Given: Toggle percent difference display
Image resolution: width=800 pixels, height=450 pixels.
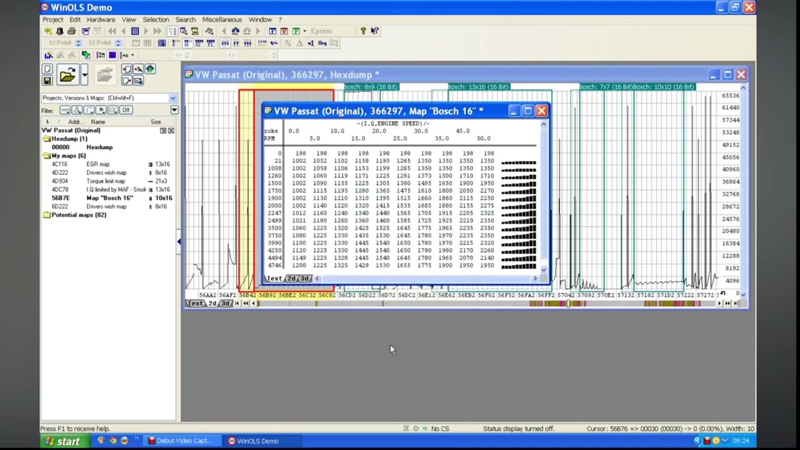Looking at the screenshot, I should (287, 43).
